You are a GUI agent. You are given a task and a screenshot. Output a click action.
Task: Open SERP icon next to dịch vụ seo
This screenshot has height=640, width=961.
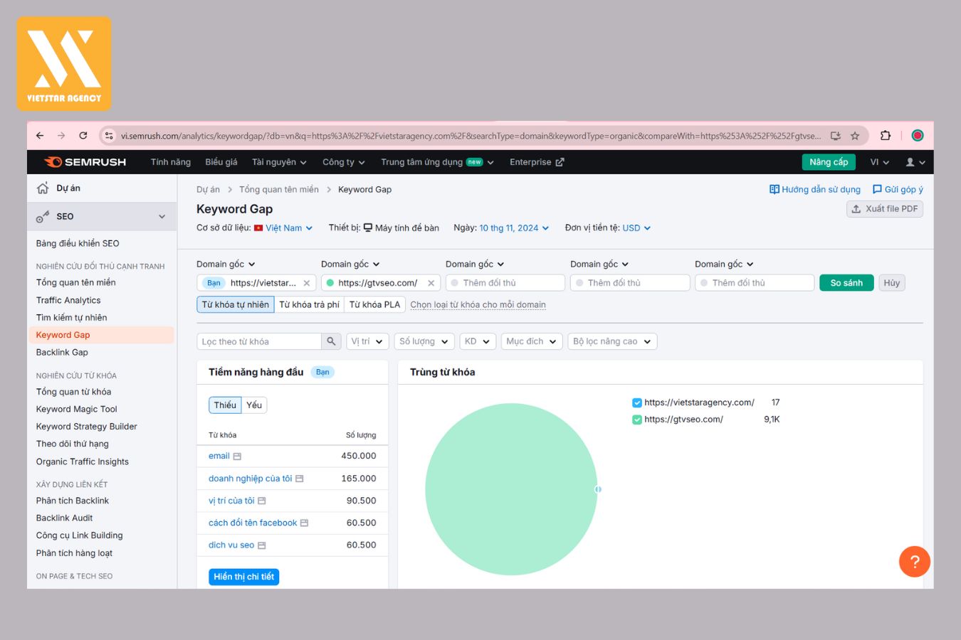pyautogui.click(x=262, y=545)
